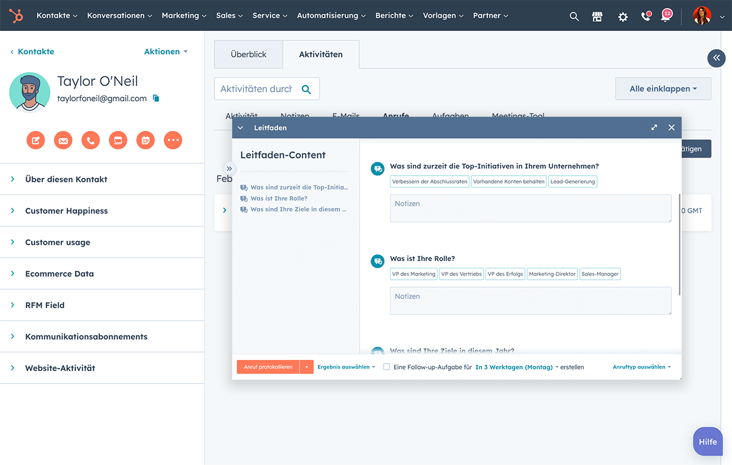This screenshot has width=732, height=465.
Task: Open the more actions ellipsis icon
Action: tap(173, 140)
